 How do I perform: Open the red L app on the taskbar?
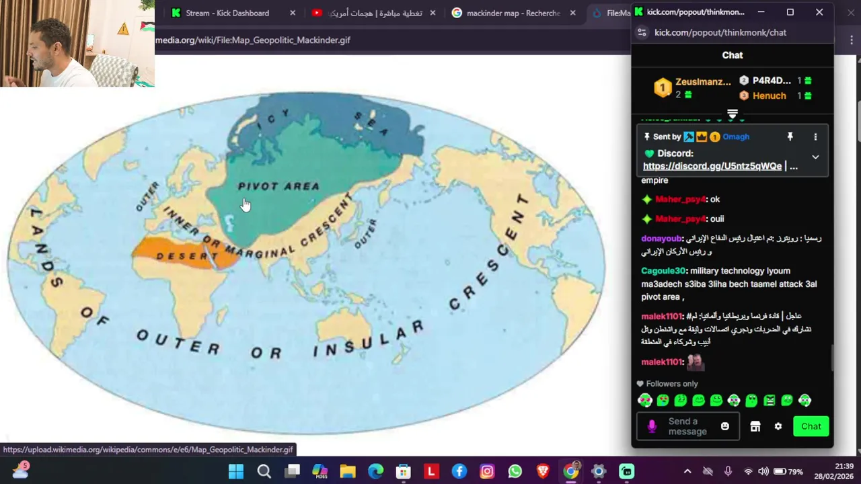(431, 471)
